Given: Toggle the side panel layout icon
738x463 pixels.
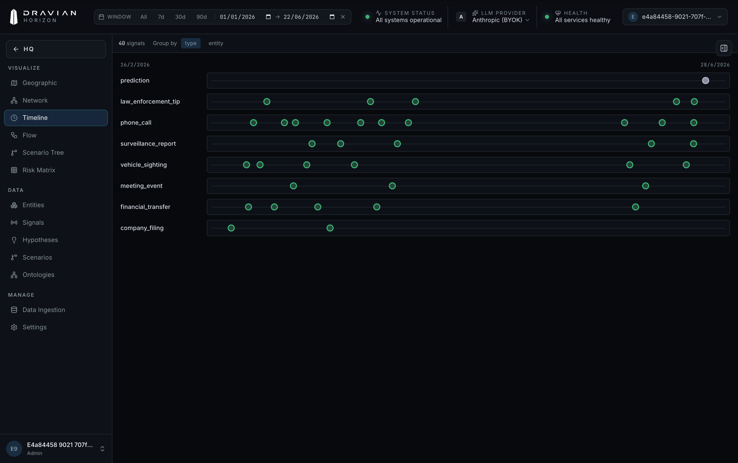Looking at the screenshot, I should 724,48.
